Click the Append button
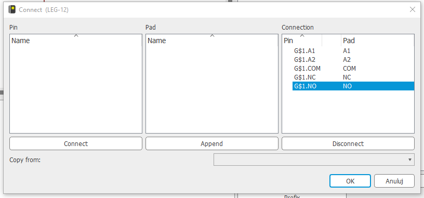This screenshot has height=198, width=424. tap(211, 143)
